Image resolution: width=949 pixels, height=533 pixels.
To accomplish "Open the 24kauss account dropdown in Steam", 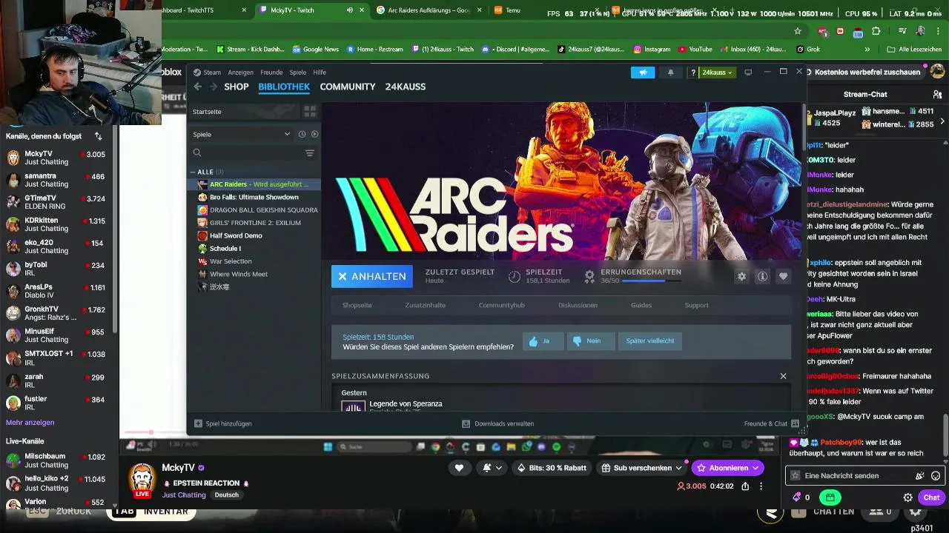I will (x=717, y=73).
